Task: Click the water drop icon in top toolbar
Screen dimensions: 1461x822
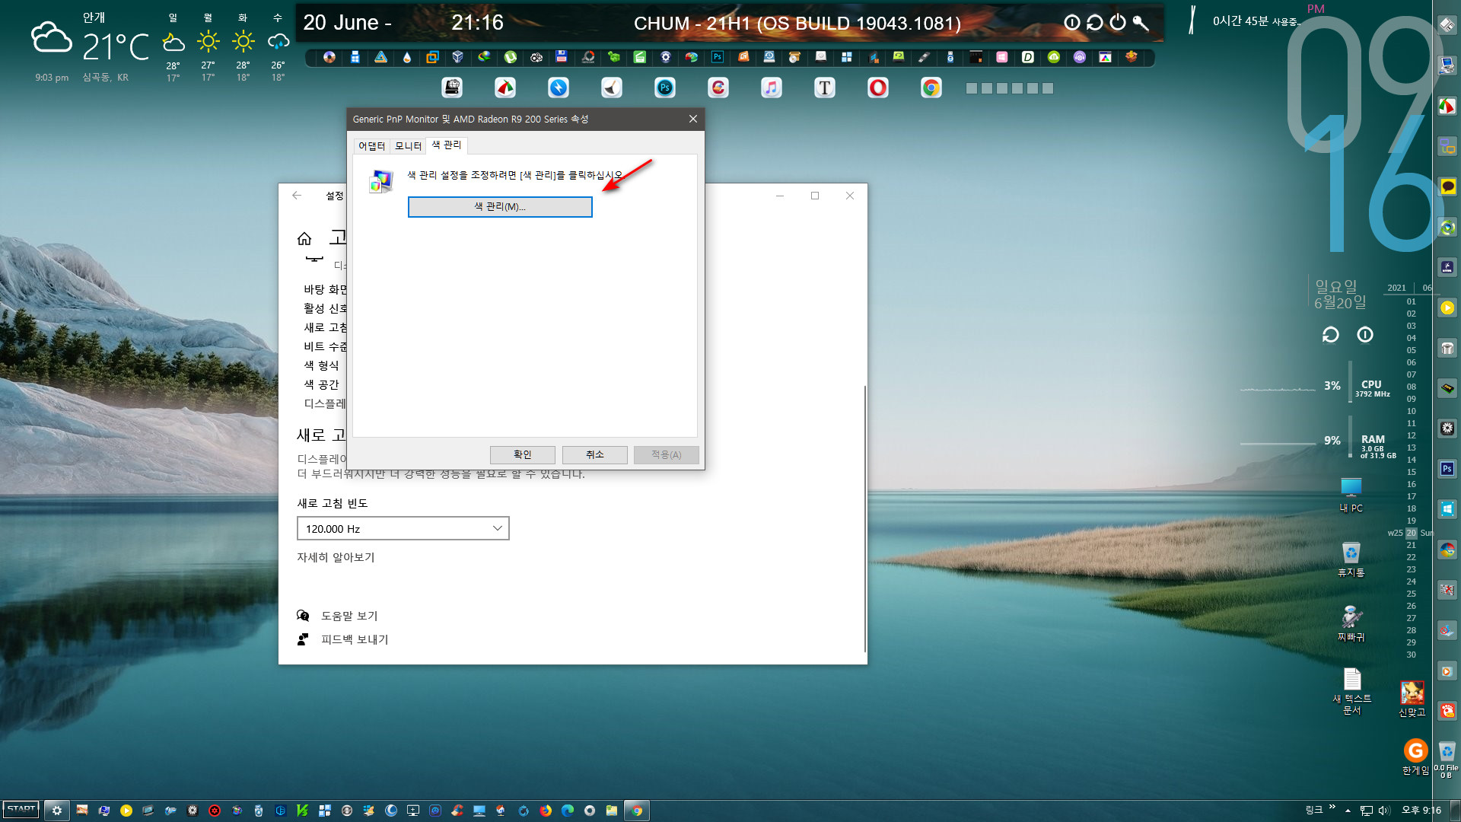Action: click(407, 57)
